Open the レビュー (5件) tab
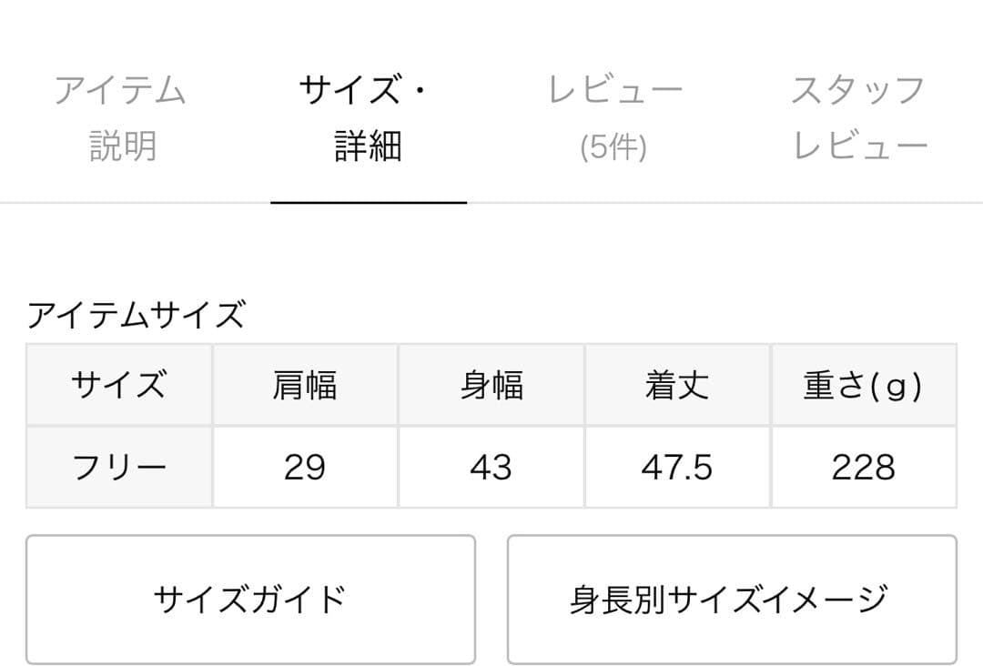The height and width of the screenshot is (666, 983). tap(614, 116)
